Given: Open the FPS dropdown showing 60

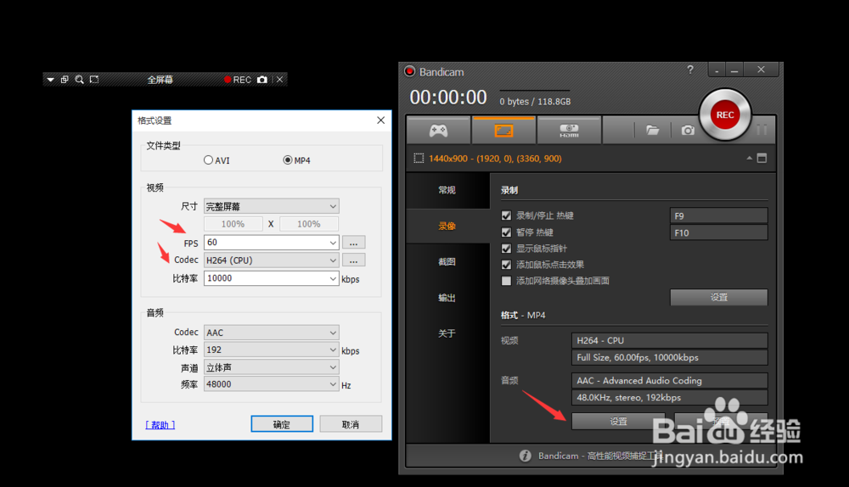Looking at the screenshot, I should [272, 243].
